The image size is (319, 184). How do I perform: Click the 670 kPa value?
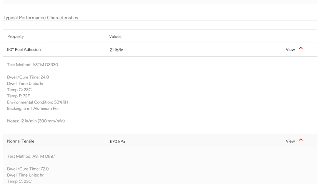click(x=117, y=141)
